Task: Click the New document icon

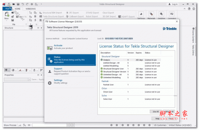Action: click(x=7, y=14)
